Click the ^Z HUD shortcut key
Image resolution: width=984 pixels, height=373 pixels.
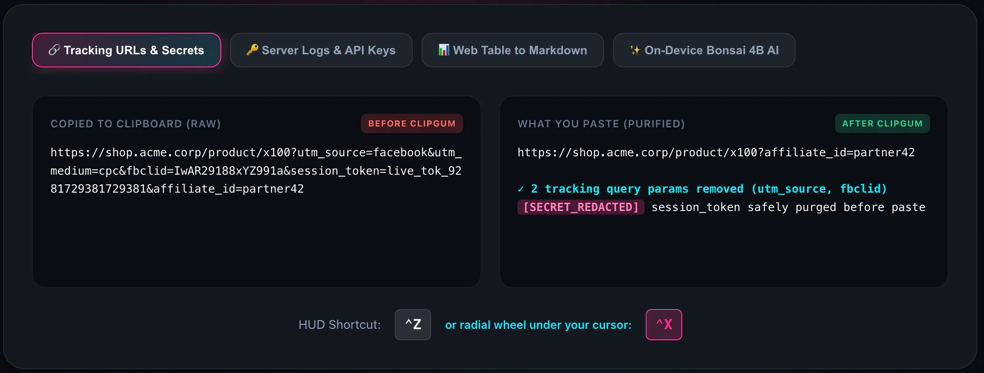coord(413,324)
